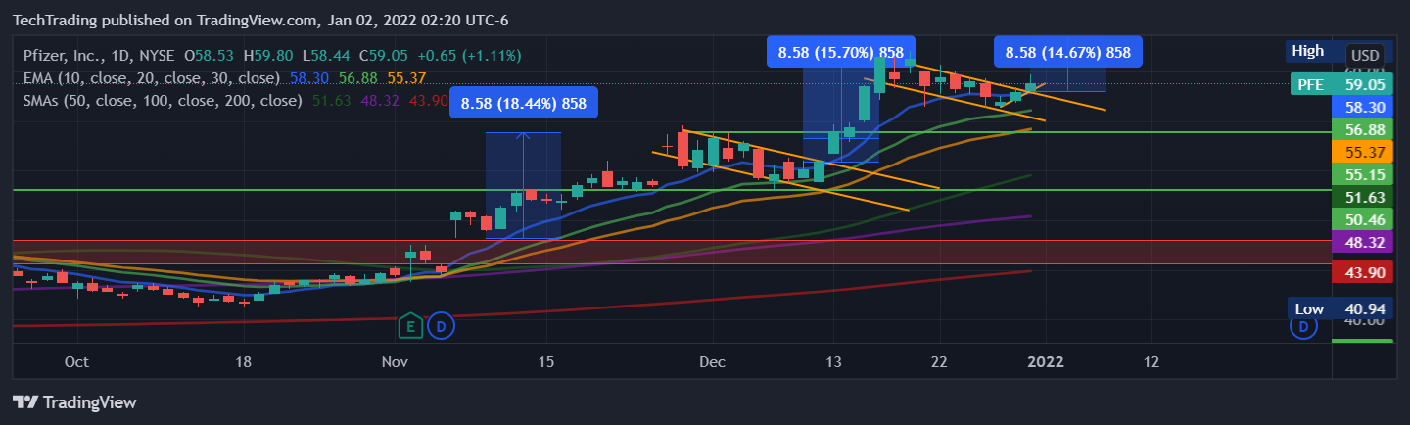Click the 58.30 blue price axis tag
The height and width of the screenshot is (425, 1410).
tap(1363, 107)
